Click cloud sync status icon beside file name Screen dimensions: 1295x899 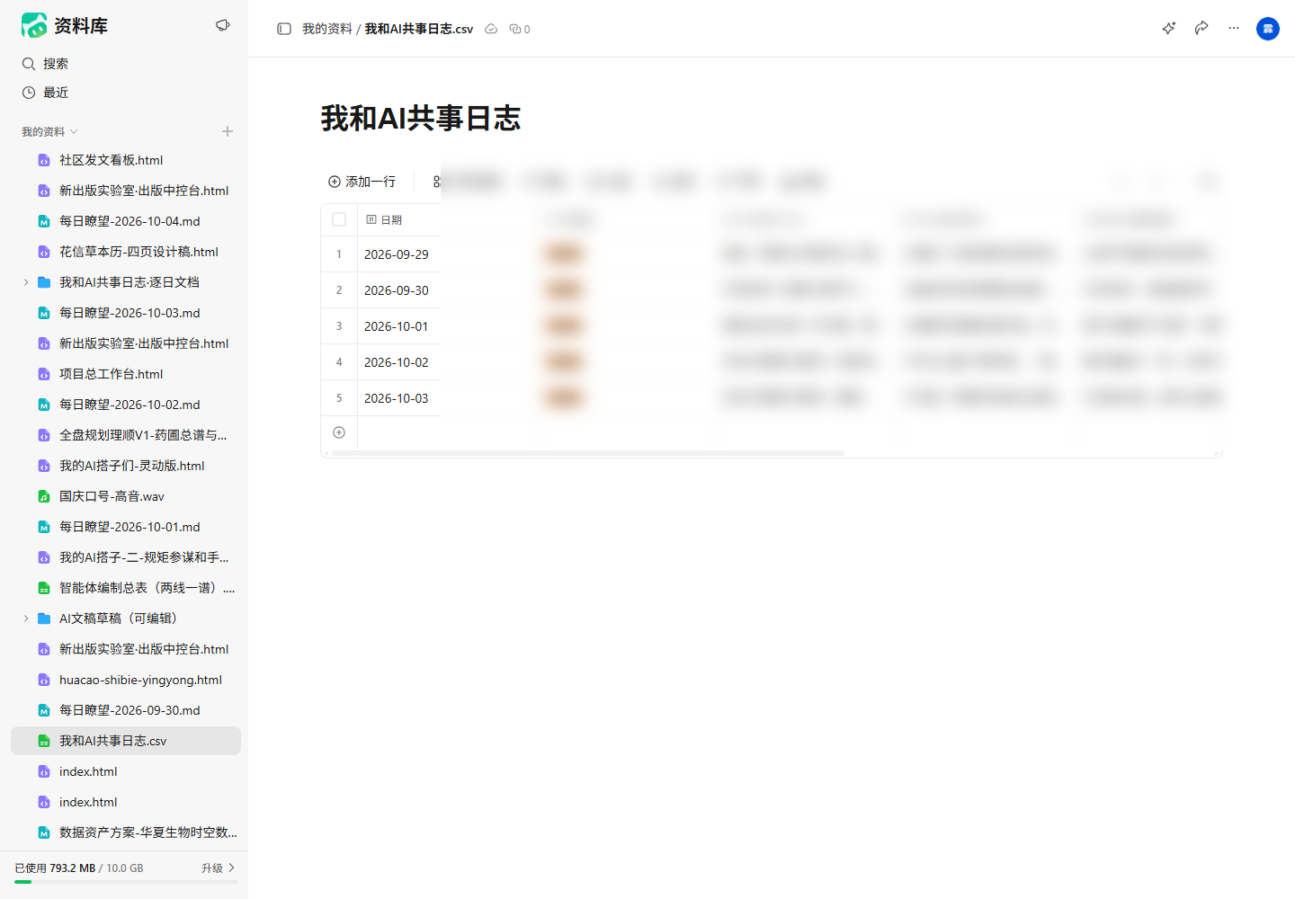pos(491,29)
